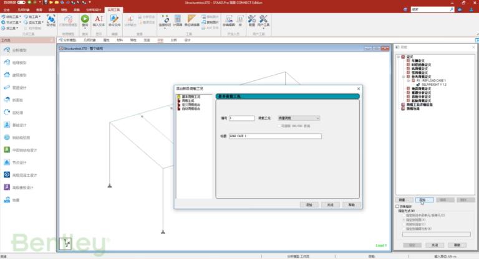Open the 结构工具 dropdown in ribbon
Image resolution: width=479 pixels, height=259 pixels.
tap(12, 17)
